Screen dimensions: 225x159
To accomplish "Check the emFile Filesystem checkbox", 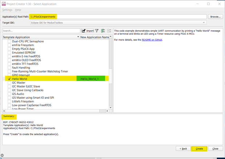I will 9,45.
